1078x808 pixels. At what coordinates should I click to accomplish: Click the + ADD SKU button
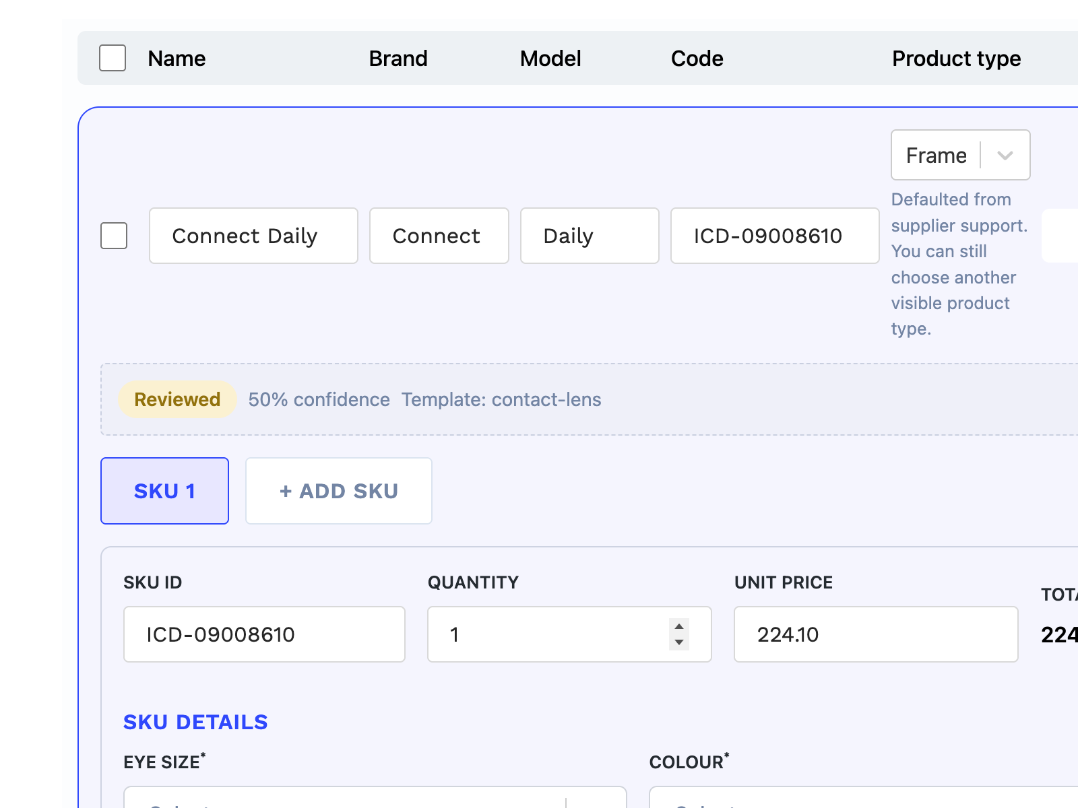339,491
